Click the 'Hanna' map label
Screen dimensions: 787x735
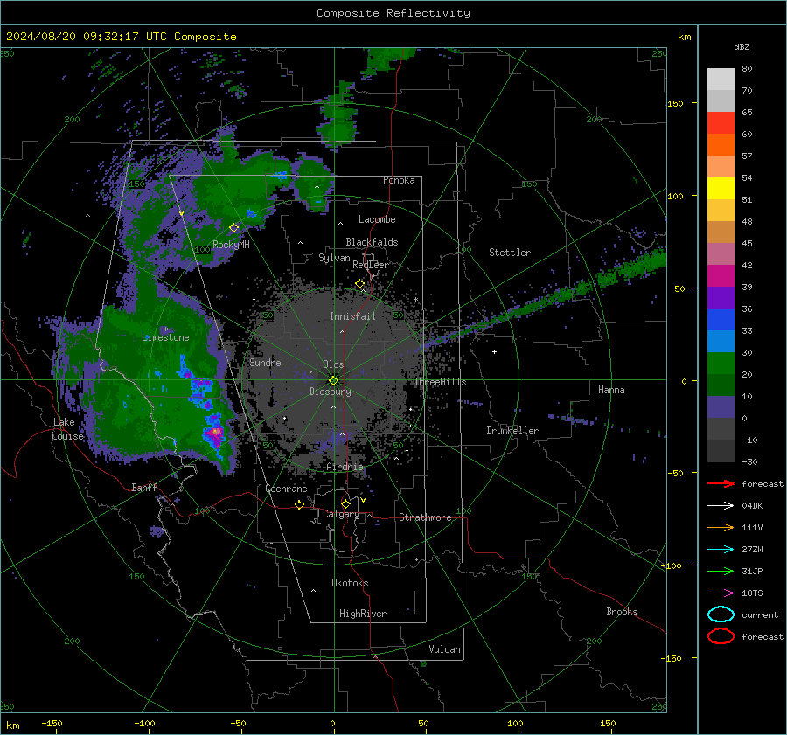point(611,390)
